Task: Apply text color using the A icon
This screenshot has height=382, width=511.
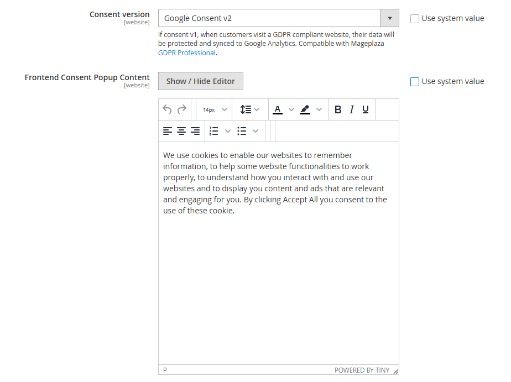Action: pos(279,109)
